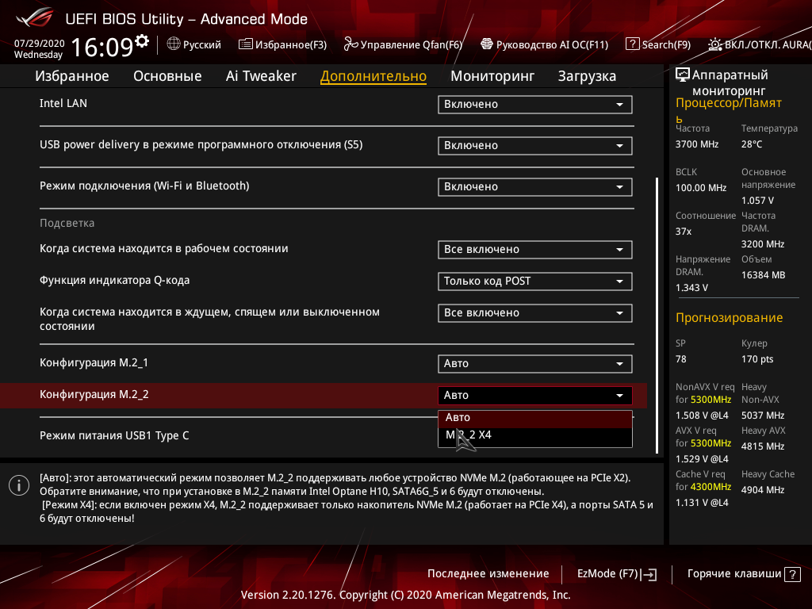Select the Дополнительно tab
Screen dimensions: 812x609
point(373,76)
